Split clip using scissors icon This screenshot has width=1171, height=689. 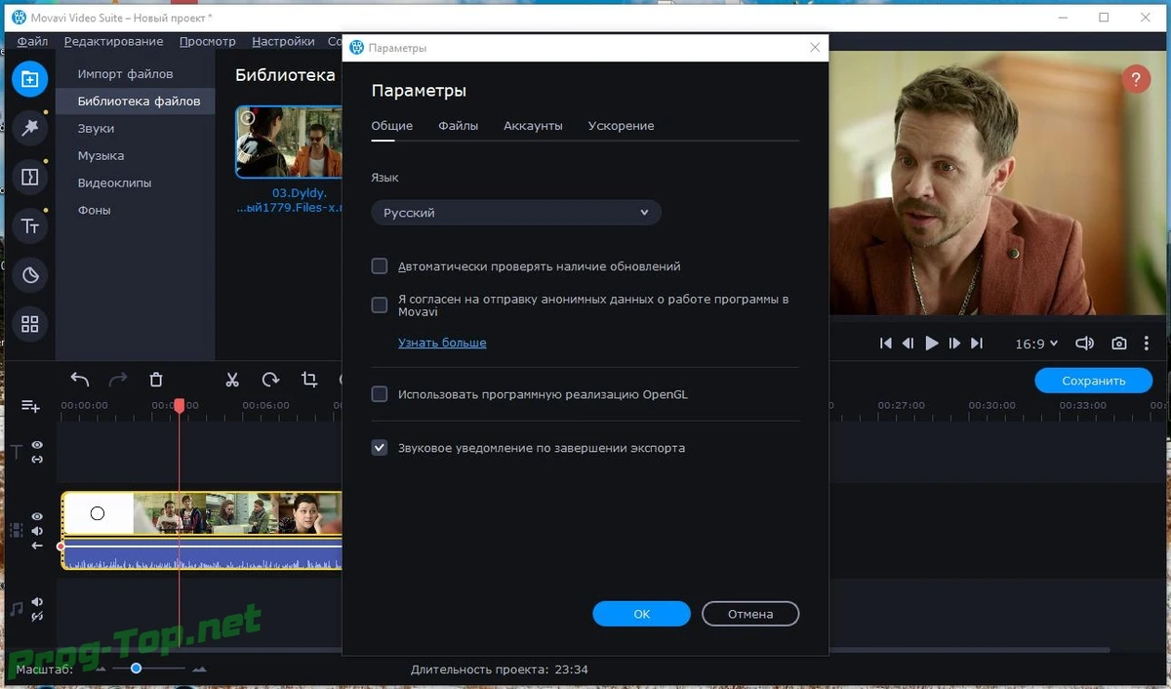[232, 380]
